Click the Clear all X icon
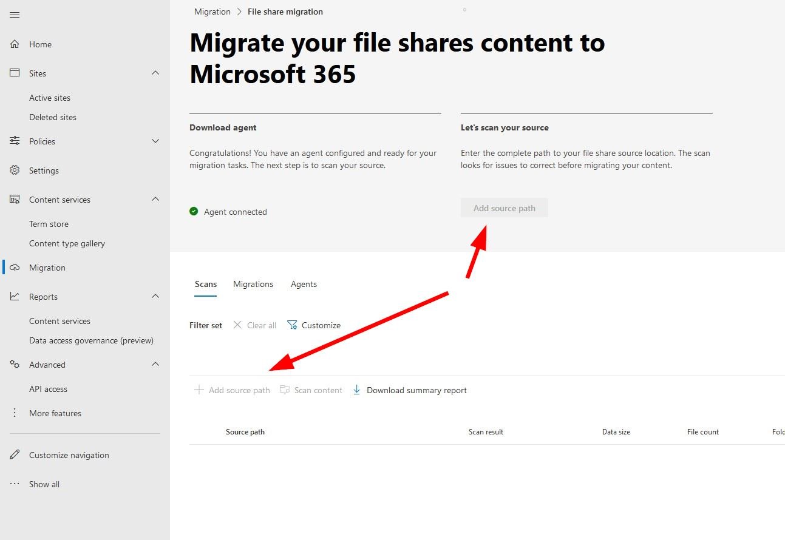785x540 pixels. point(237,325)
